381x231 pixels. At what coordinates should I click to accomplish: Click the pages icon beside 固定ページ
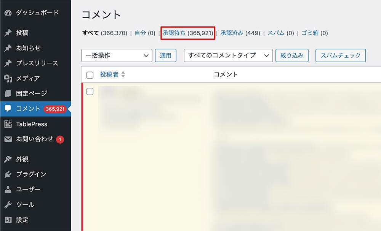coord(8,93)
